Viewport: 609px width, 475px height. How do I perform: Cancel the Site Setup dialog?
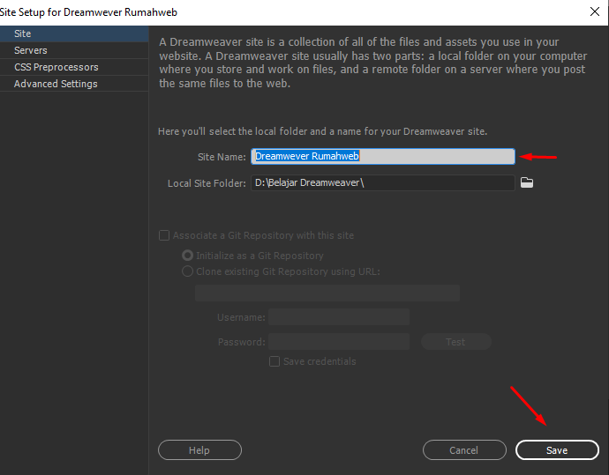[464, 450]
